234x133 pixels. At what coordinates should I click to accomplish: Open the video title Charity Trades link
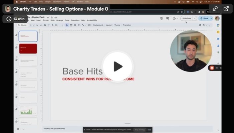(61, 9)
